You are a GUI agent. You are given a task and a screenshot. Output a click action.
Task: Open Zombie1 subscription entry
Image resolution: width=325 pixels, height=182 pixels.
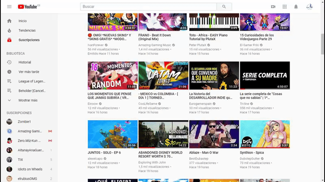point(29,122)
